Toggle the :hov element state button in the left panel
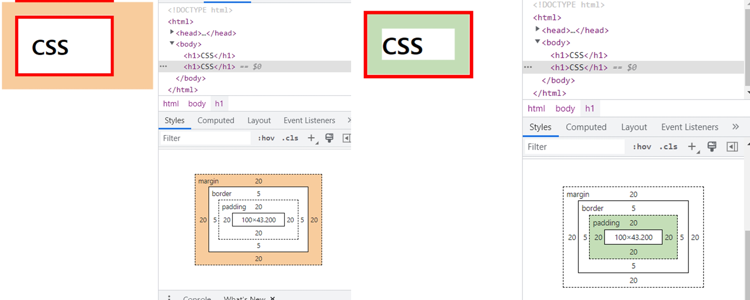Screen dimensions: 750x300 pyautogui.click(x=266, y=138)
